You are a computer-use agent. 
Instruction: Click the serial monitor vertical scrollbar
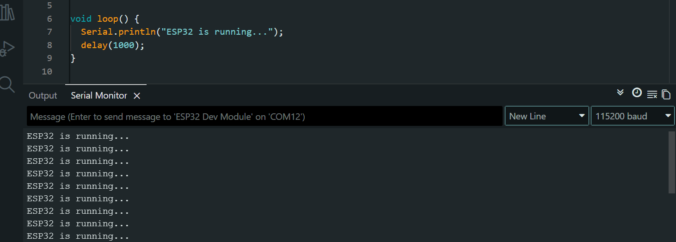(671, 162)
